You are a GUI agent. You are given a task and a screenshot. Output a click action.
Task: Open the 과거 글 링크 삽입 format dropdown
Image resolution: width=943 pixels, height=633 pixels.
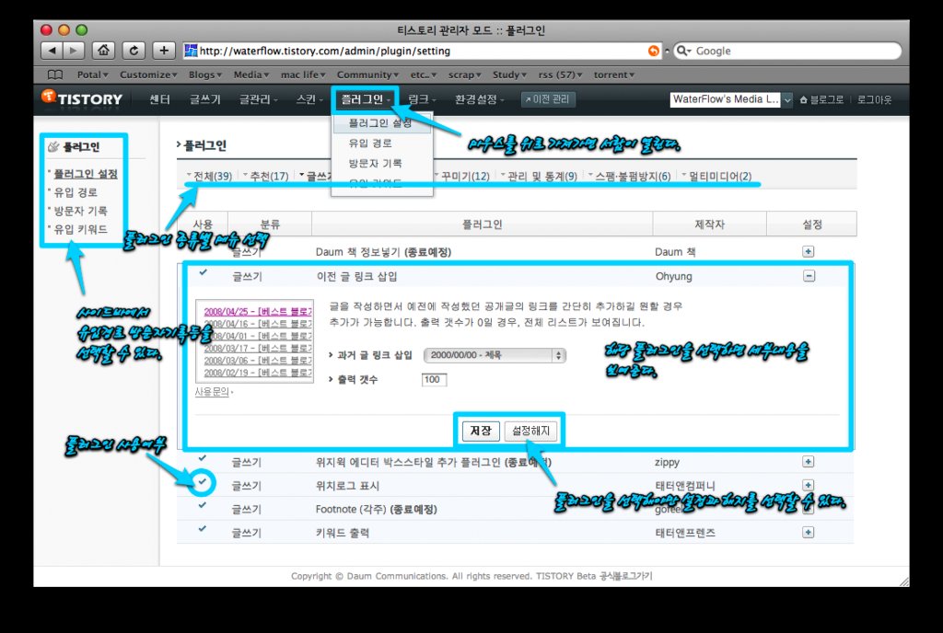[495, 355]
